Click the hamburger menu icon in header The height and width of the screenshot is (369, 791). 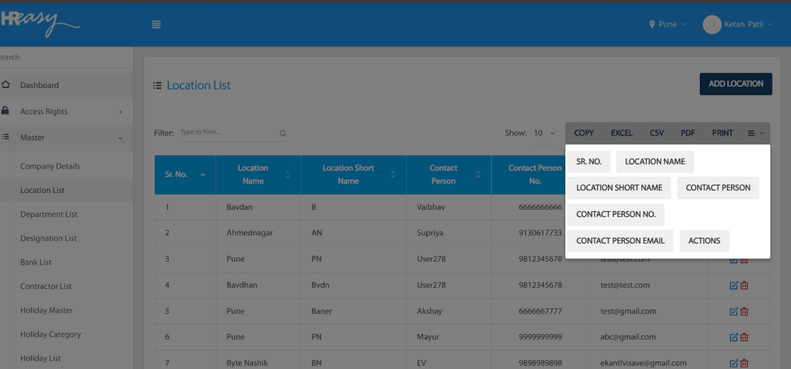click(x=156, y=24)
